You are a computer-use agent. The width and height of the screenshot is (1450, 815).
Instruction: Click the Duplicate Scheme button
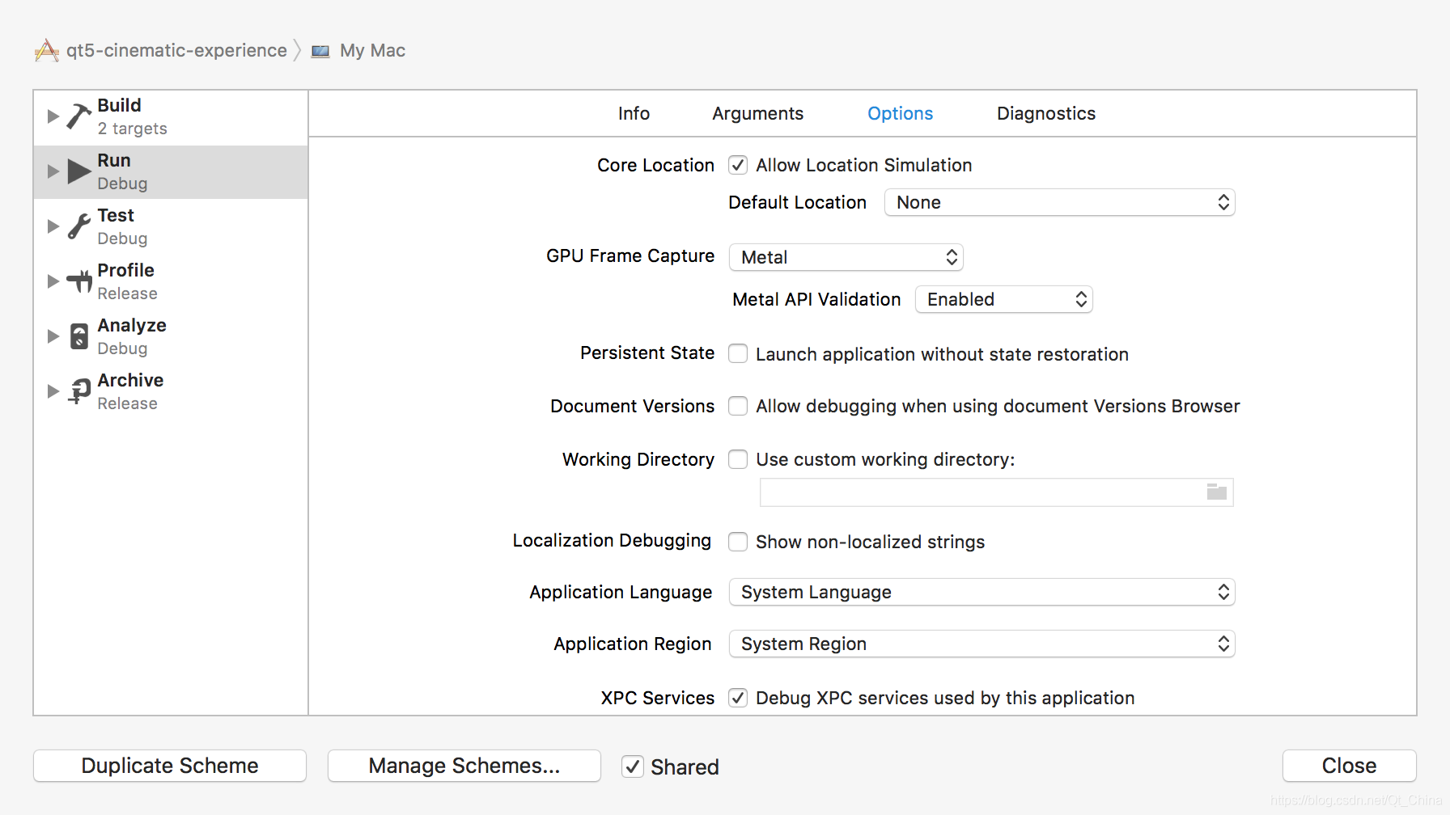pyautogui.click(x=170, y=766)
